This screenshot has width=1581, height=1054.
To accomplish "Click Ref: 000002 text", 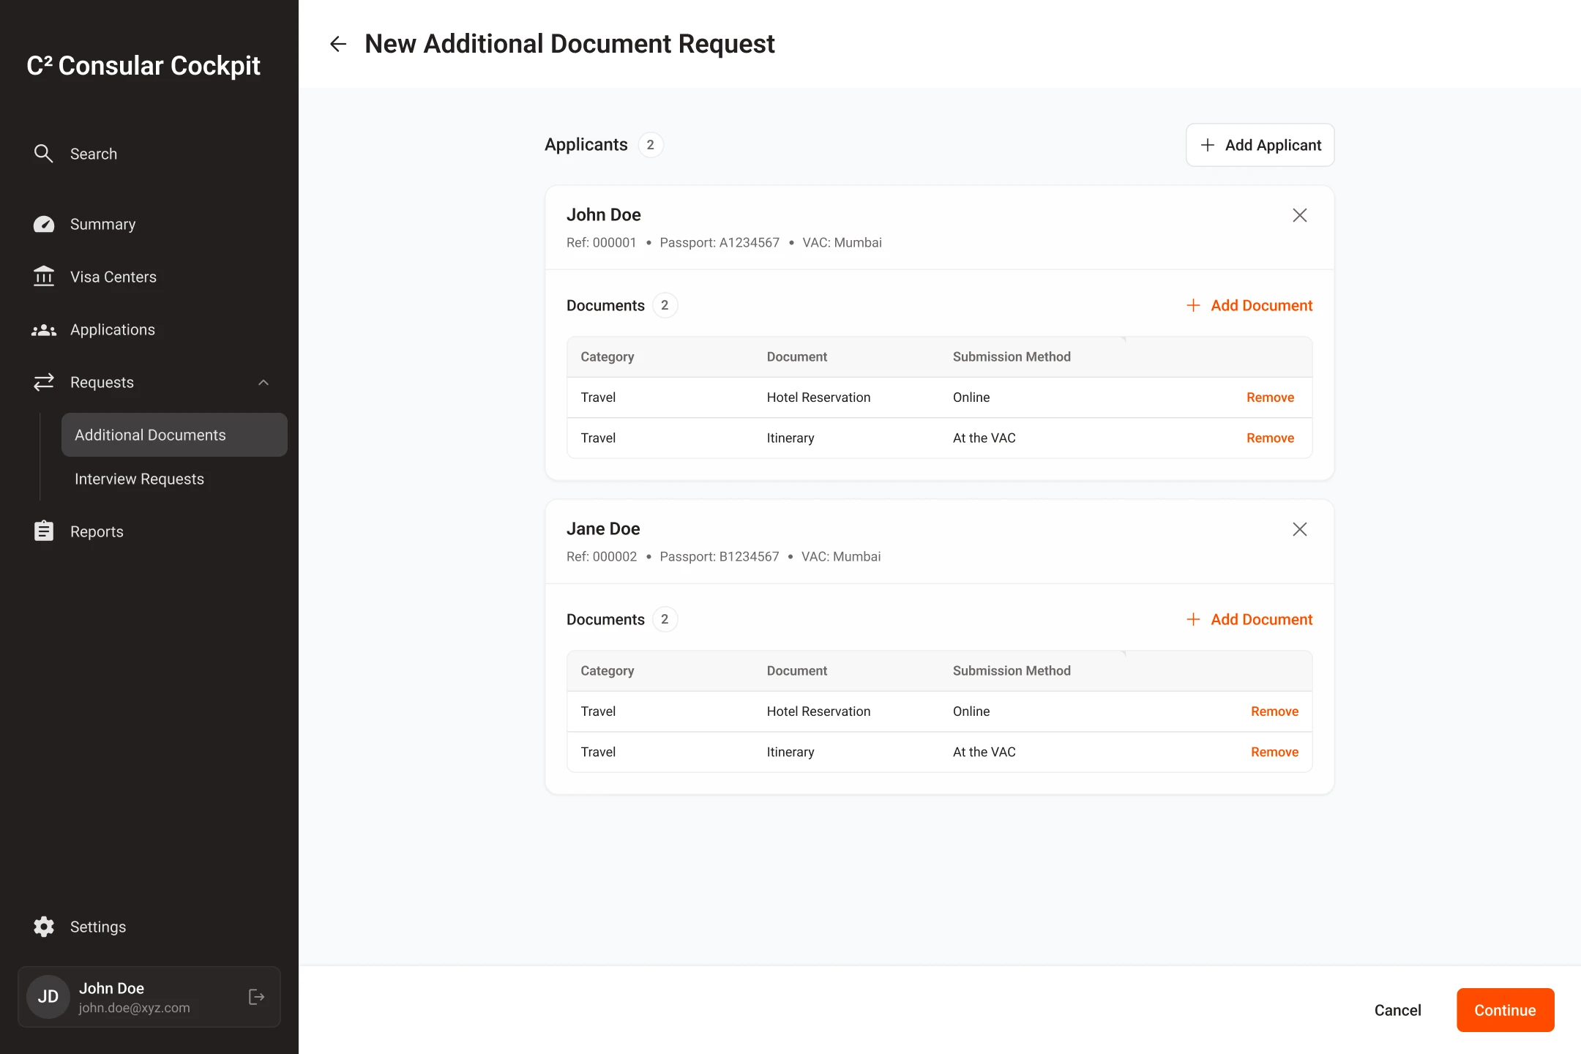I will tap(602, 556).
